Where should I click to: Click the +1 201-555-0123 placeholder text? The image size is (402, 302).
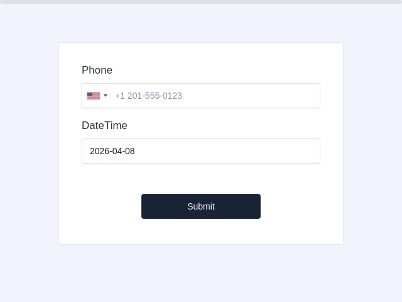click(148, 96)
